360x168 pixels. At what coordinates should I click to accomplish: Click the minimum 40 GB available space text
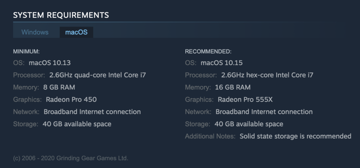77,124
